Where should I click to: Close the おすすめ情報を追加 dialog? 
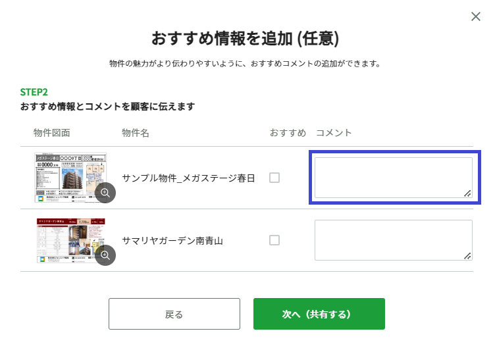pos(476,16)
